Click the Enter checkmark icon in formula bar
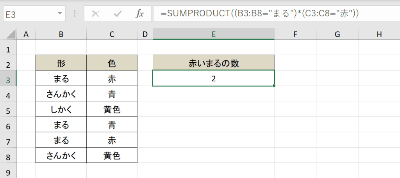 (118, 14)
